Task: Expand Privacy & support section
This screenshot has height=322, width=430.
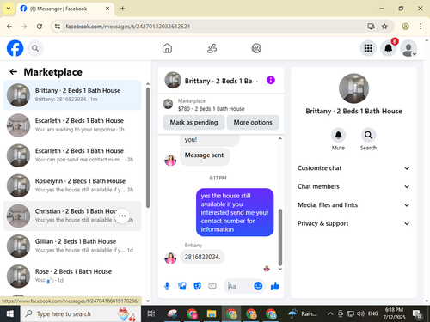Action: 353,223
